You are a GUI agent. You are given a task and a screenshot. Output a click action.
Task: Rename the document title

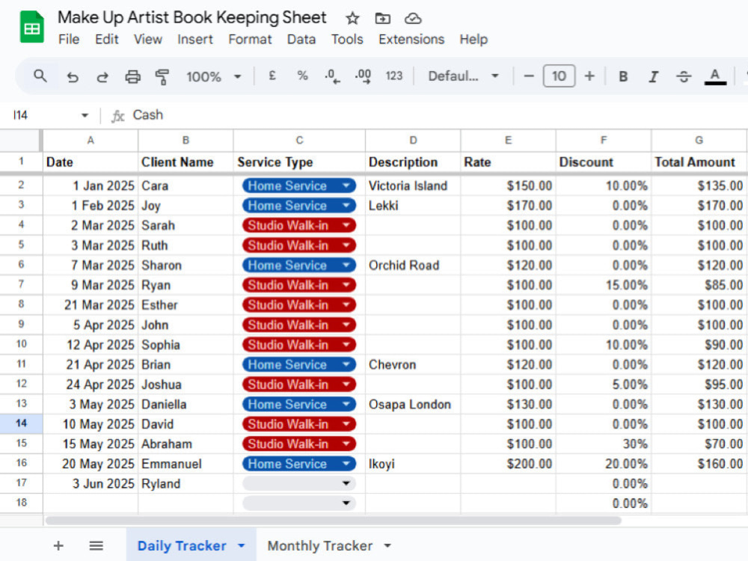coord(191,18)
